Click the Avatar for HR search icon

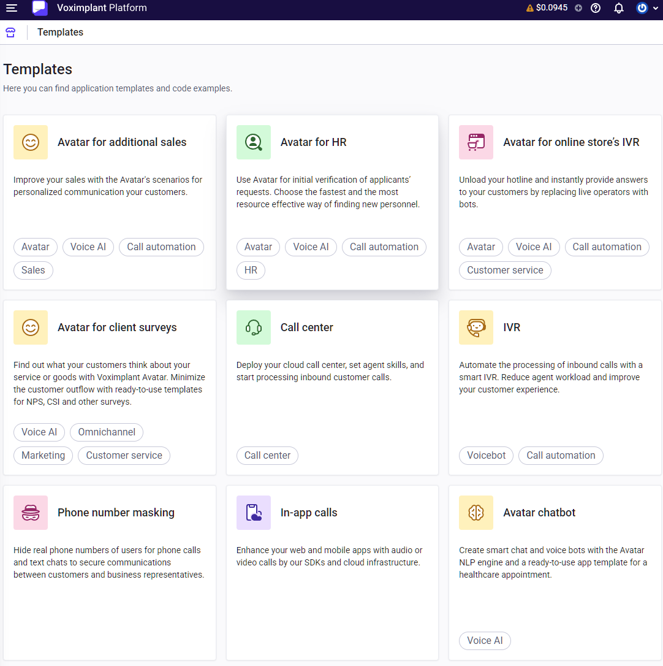(253, 142)
